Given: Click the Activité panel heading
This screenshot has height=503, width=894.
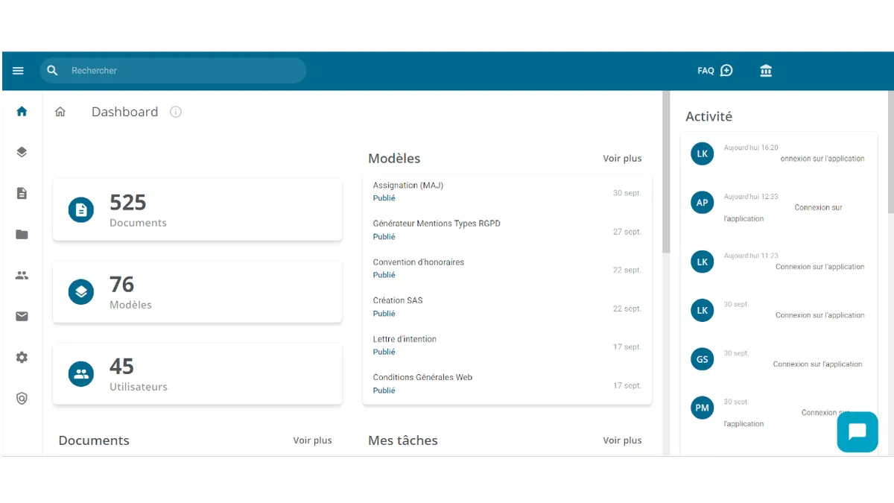Looking at the screenshot, I should (x=708, y=116).
